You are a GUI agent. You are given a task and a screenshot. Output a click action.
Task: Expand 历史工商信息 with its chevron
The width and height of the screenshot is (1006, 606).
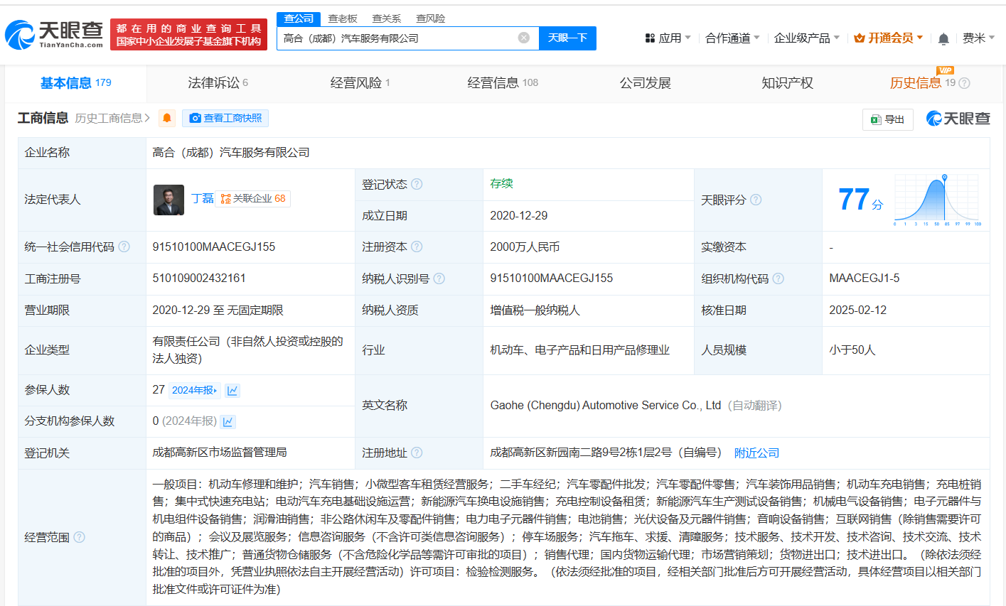pyautogui.click(x=112, y=118)
